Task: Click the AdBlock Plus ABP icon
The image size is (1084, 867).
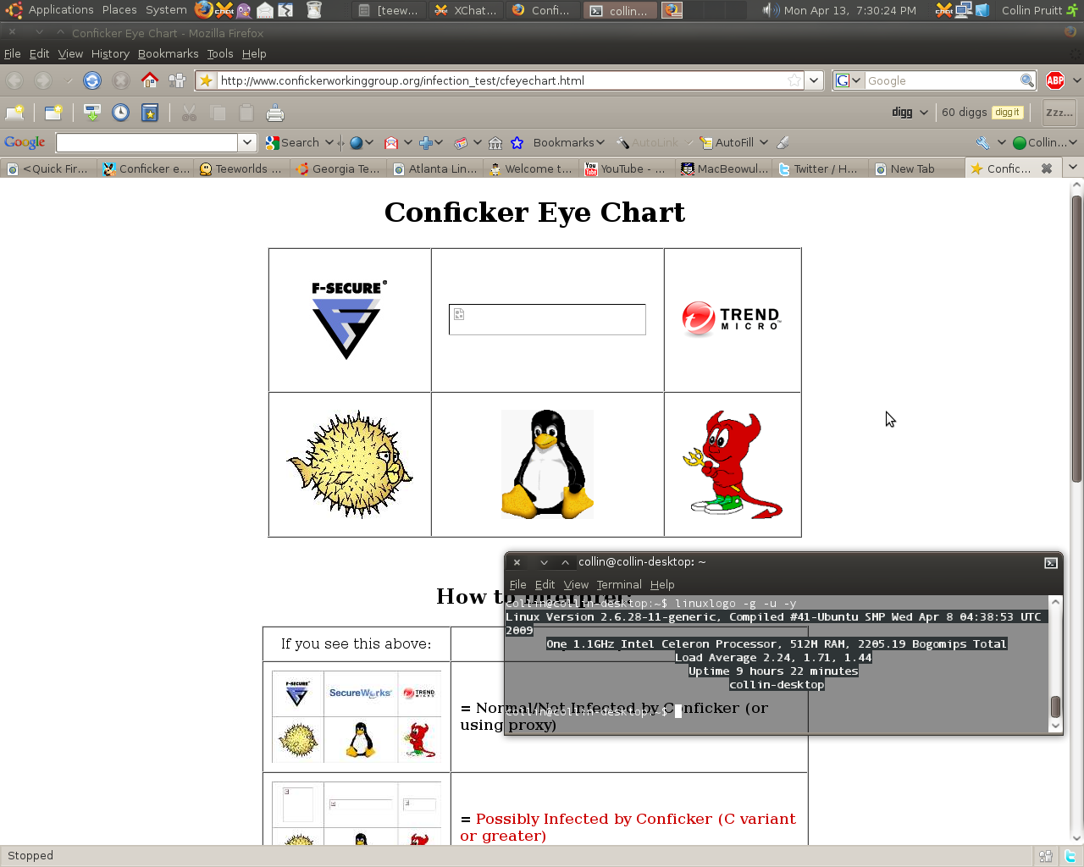Action: tap(1055, 80)
